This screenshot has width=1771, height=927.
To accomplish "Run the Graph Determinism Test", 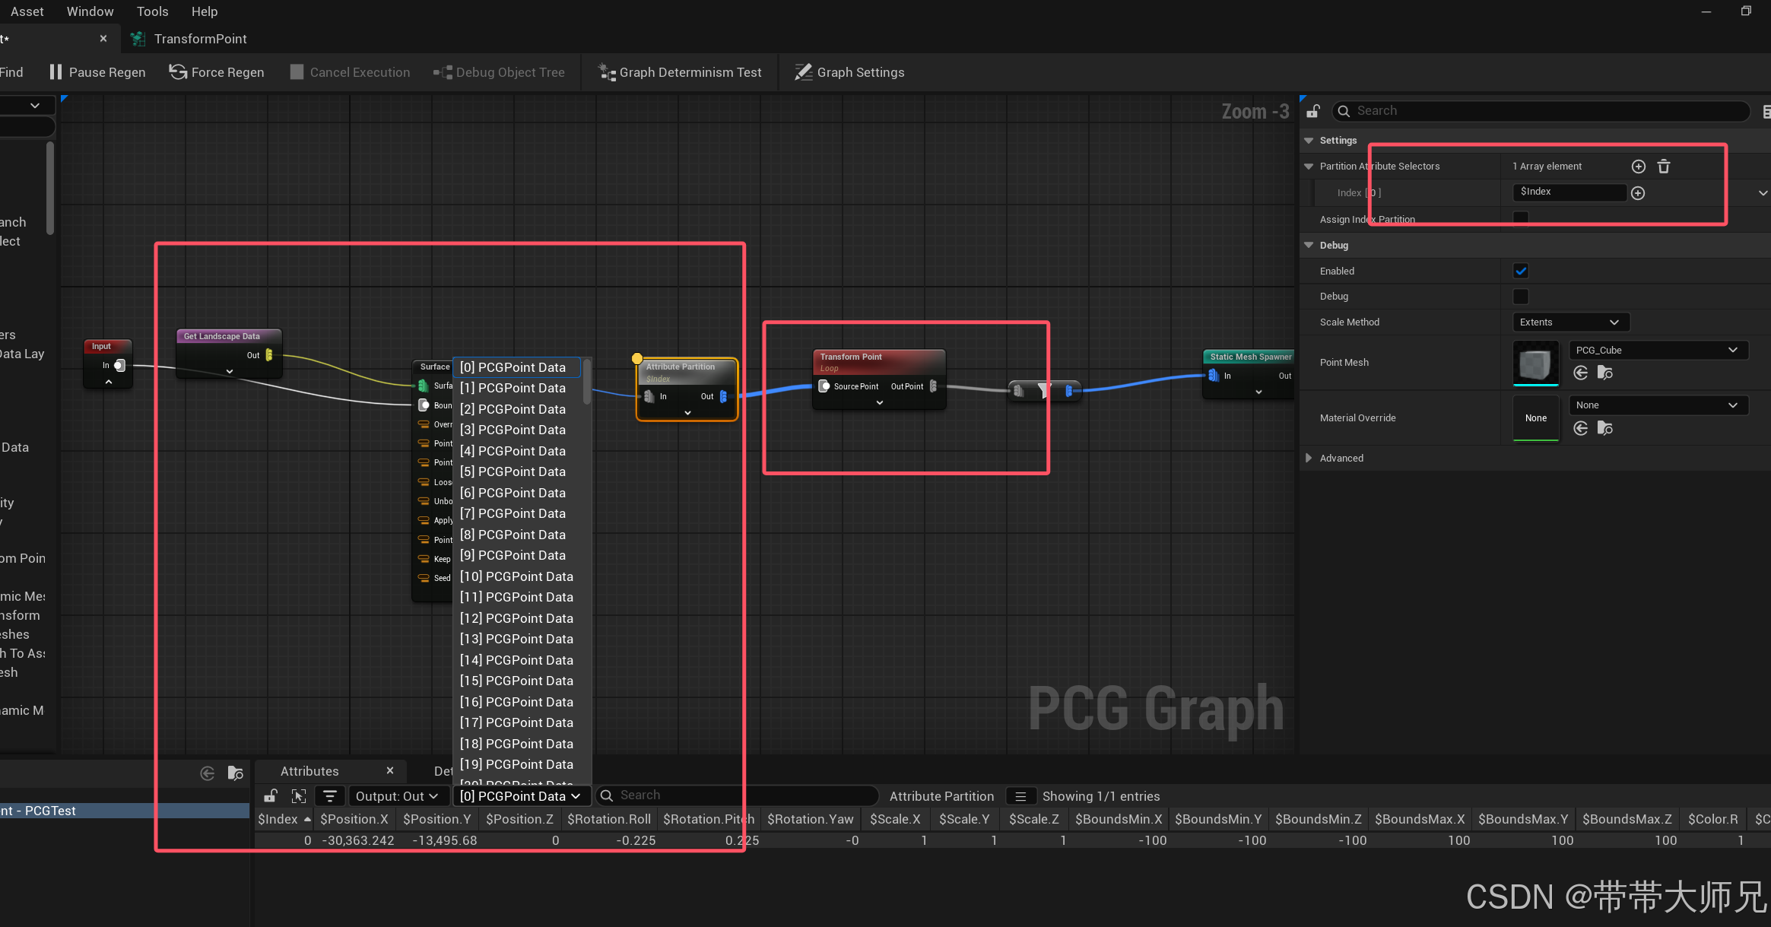I will [680, 72].
